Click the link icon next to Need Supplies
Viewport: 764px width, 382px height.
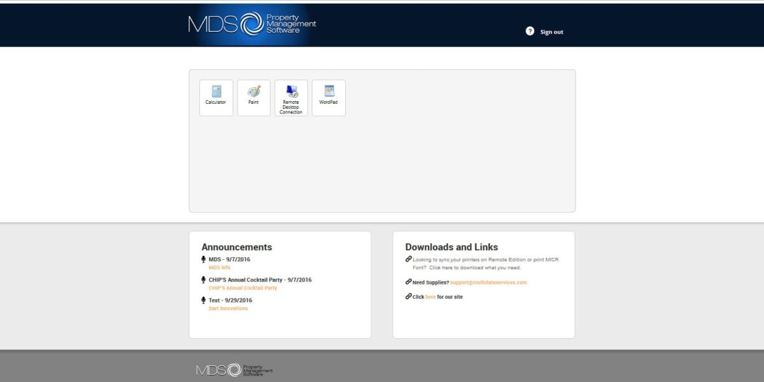click(x=408, y=282)
